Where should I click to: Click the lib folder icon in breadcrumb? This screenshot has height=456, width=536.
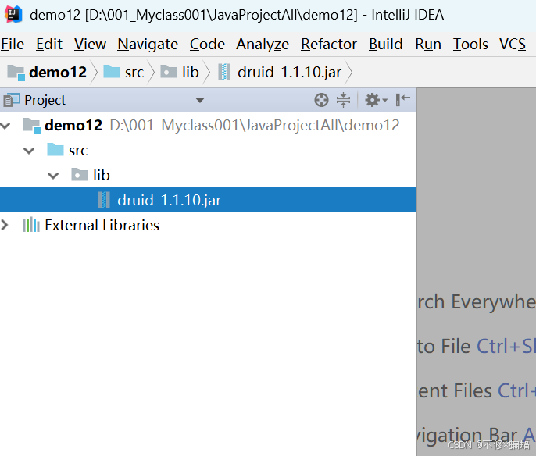tap(169, 72)
